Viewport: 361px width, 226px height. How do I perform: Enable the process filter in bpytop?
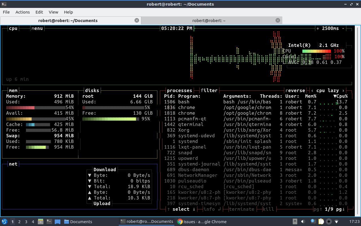point(209,90)
